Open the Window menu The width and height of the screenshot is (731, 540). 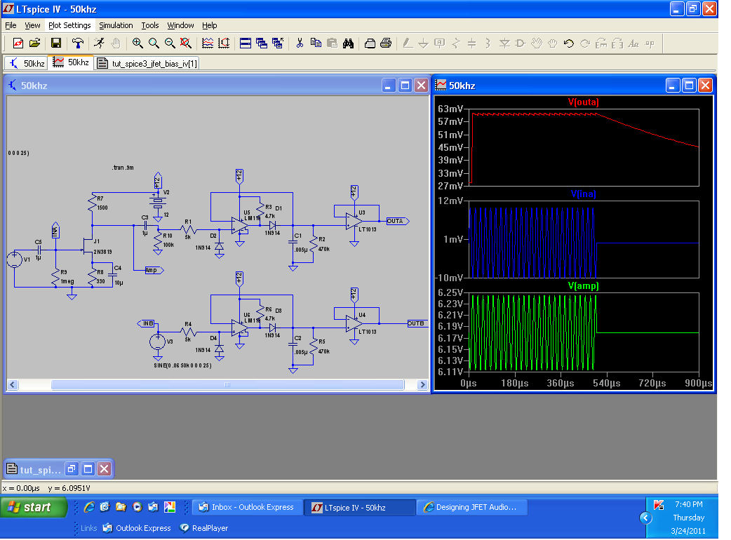coord(180,25)
